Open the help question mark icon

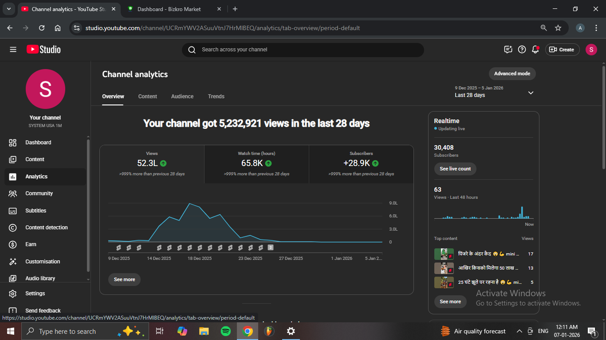522,50
